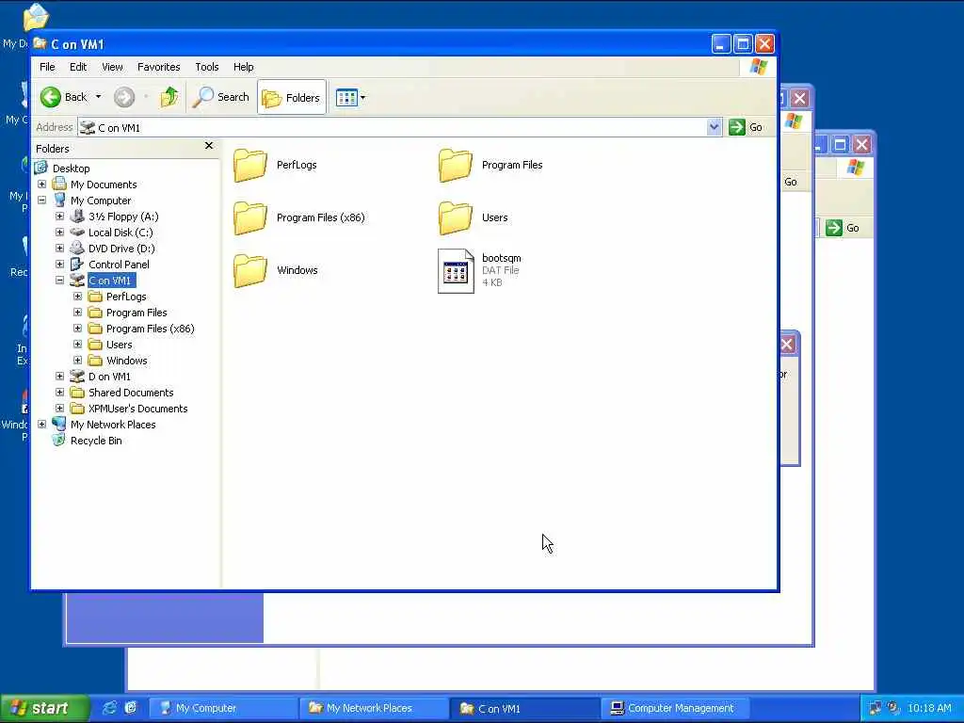Select Recycle Bin in the tree
964x723 pixels.
[x=96, y=441]
